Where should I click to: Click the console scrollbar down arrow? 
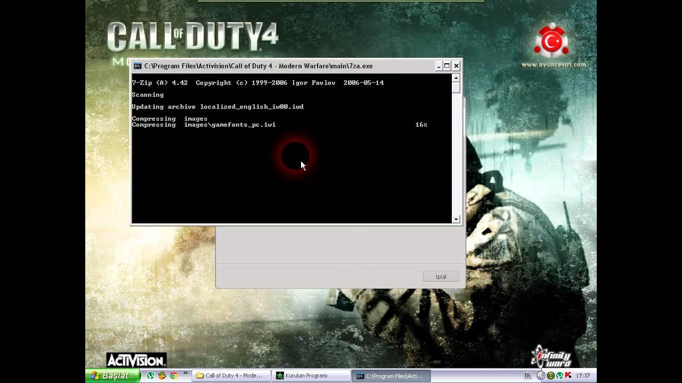[x=456, y=219]
